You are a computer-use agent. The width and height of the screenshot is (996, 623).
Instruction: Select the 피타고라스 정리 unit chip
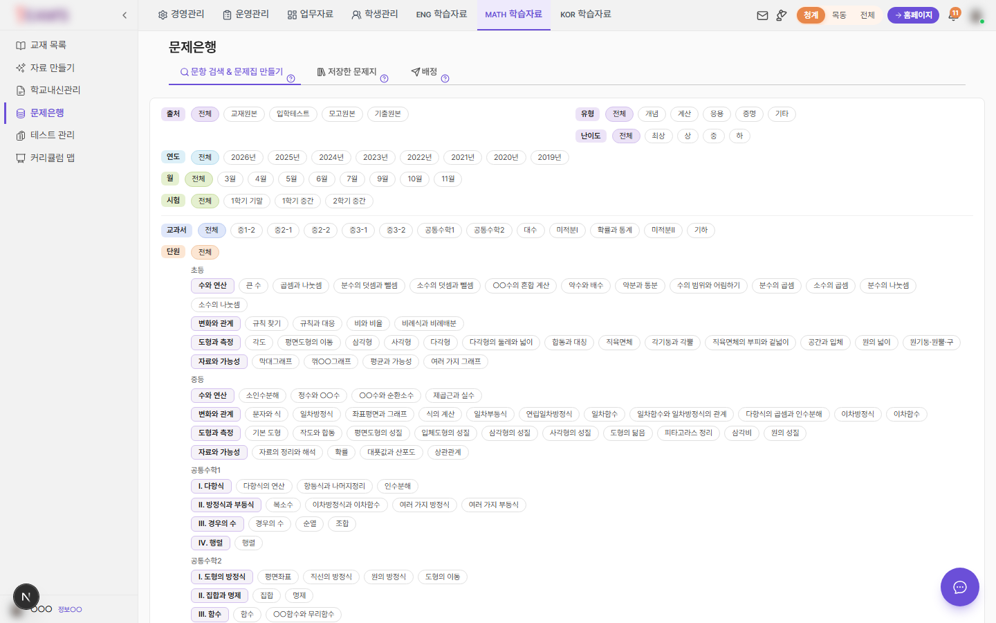point(688,433)
